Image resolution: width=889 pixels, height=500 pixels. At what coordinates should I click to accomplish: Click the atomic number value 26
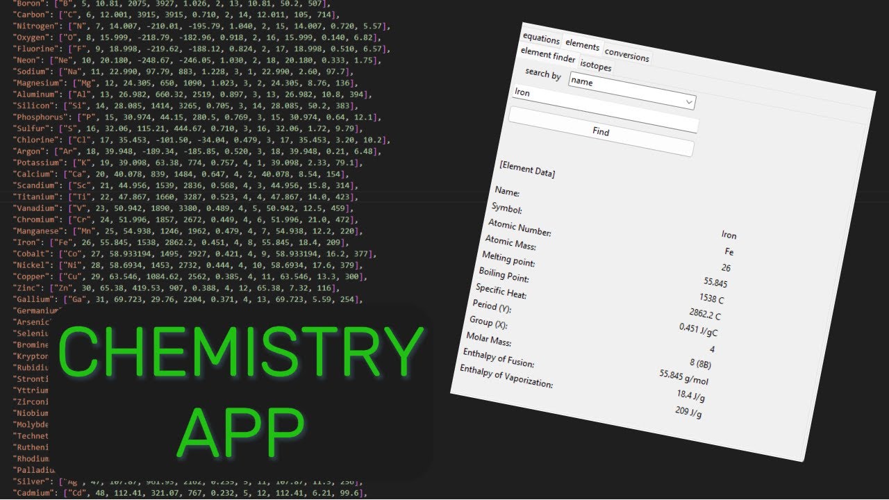click(726, 267)
